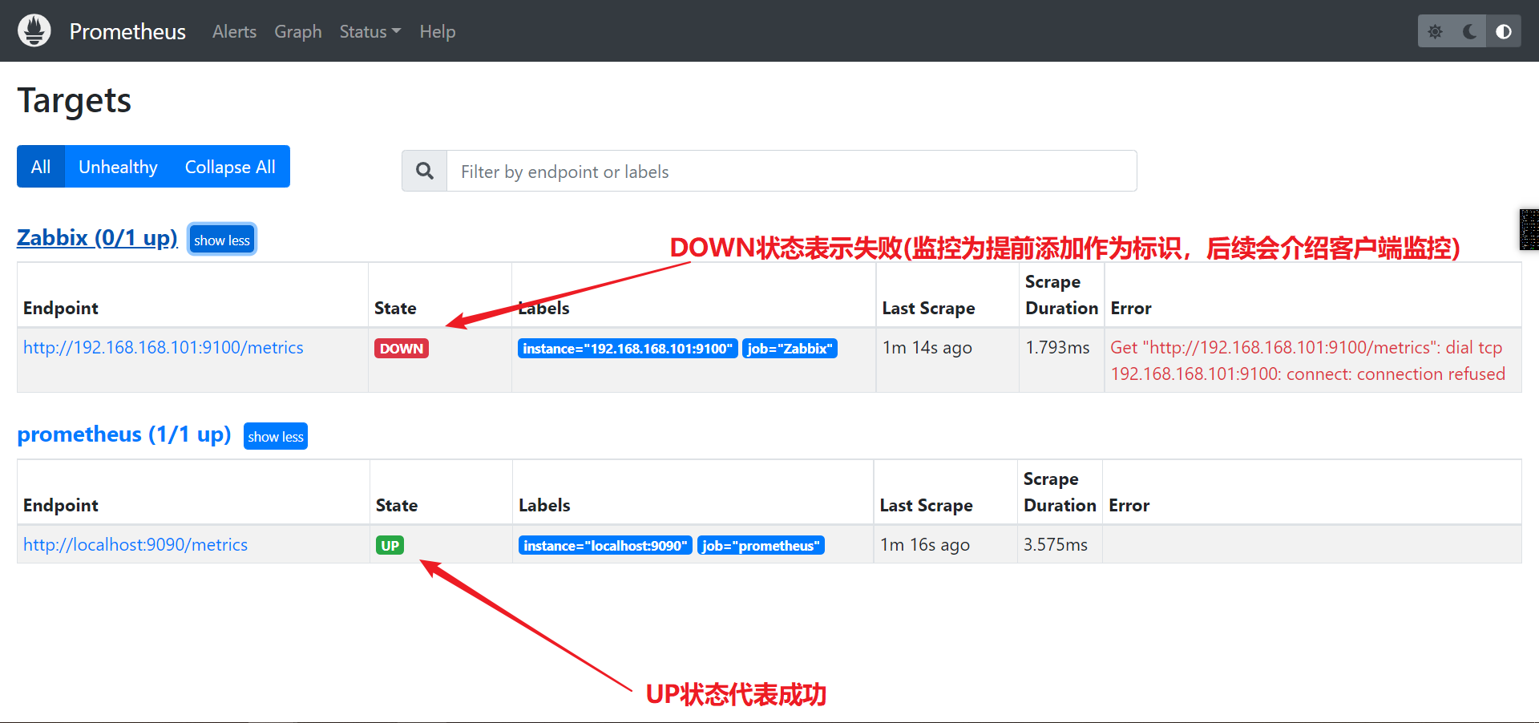Open the Graph page
1539x723 pixels.
(x=298, y=31)
